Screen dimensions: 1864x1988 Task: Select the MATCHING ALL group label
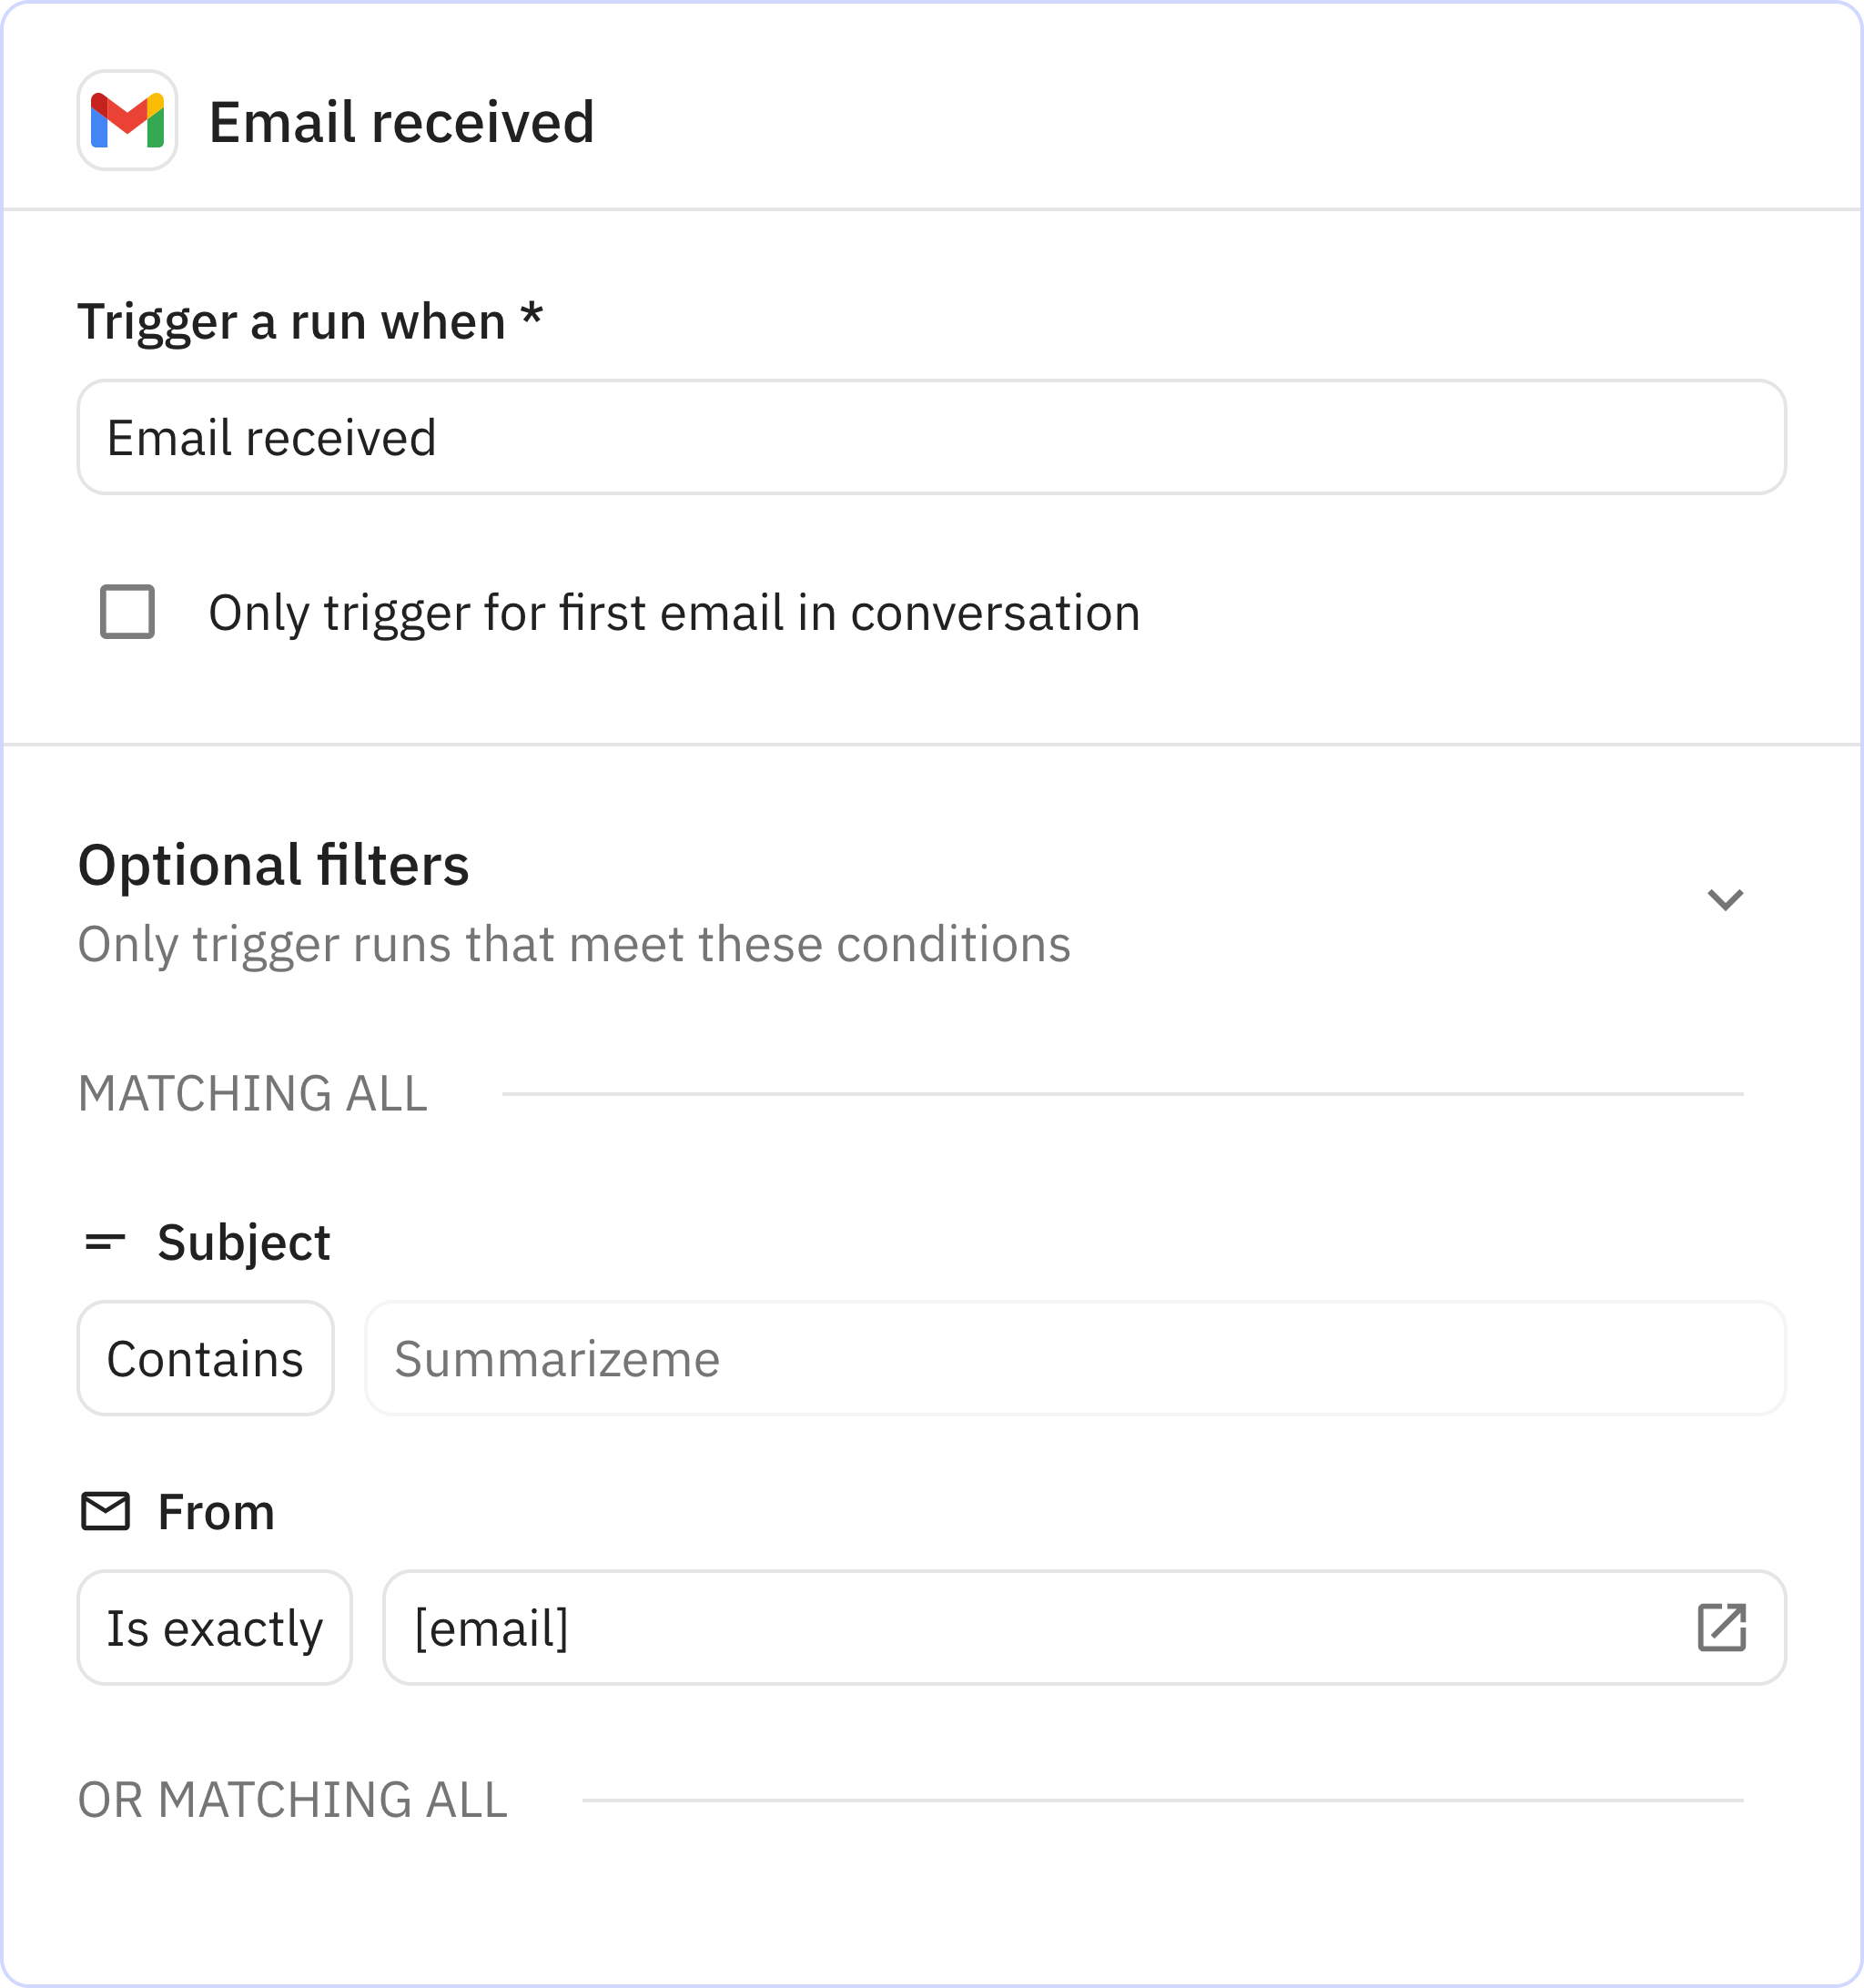coord(252,1093)
